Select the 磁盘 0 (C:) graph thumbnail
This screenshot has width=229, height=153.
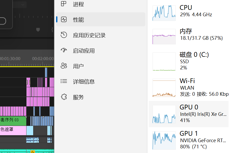coord(164,61)
